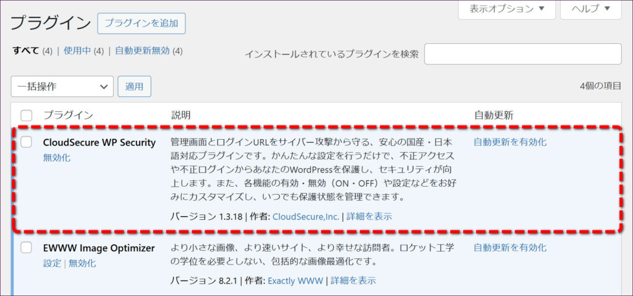Check the EWWW Image Optimizer checkbox
This screenshot has height=296, width=633.
tap(27, 248)
